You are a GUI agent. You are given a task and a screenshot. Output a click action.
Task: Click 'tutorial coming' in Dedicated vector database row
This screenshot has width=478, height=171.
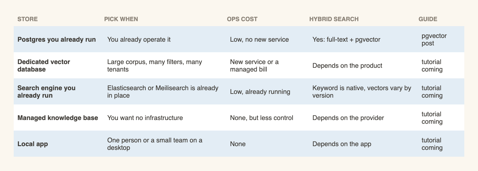tap(432, 66)
